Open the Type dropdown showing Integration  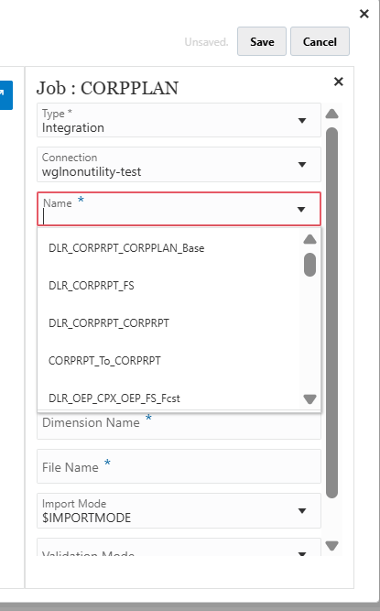pos(179,120)
